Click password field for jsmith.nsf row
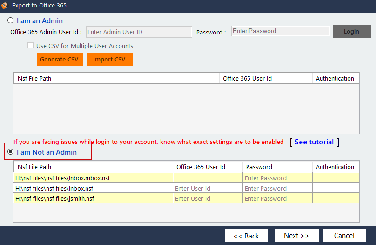Viewport: 376px width, 245px height. pos(277,198)
